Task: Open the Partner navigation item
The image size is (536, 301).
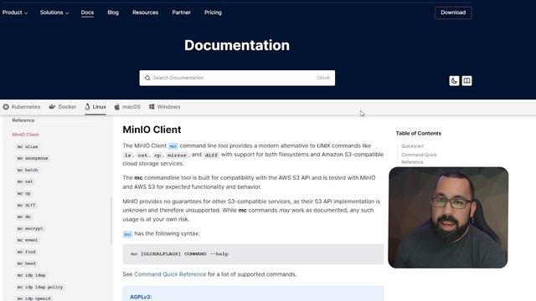Action: [181, 13]
